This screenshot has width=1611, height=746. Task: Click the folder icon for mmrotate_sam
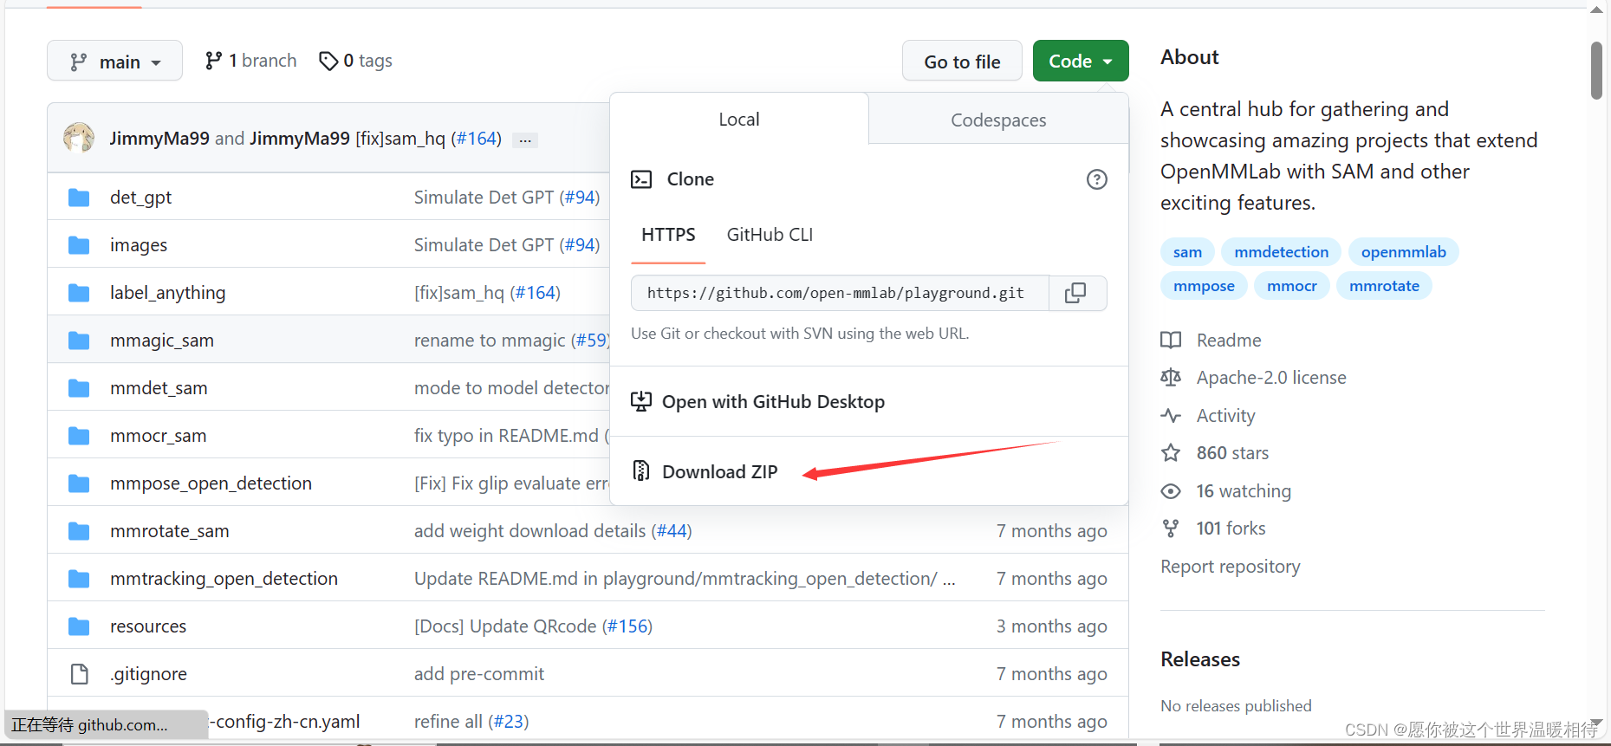(79, 531)
